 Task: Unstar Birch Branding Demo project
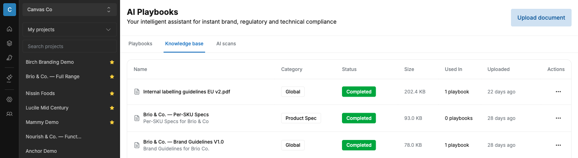coord(112,62)
